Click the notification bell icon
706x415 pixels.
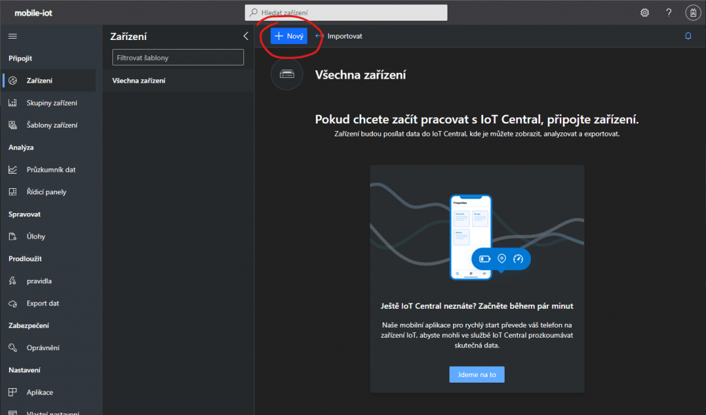coord(687,36)
